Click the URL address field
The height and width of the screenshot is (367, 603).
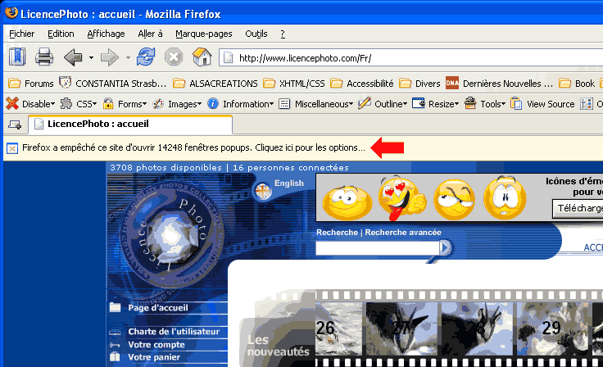(x=410, y=58)
